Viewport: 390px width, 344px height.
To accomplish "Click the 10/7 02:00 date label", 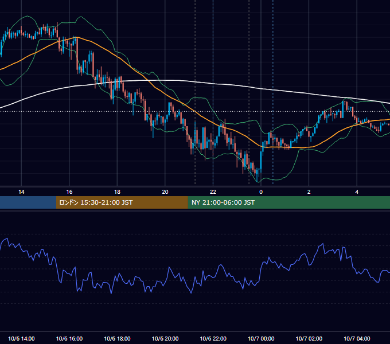I will pos(309,338).
